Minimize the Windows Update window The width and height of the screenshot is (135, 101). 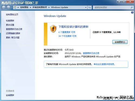pos(119,2)
